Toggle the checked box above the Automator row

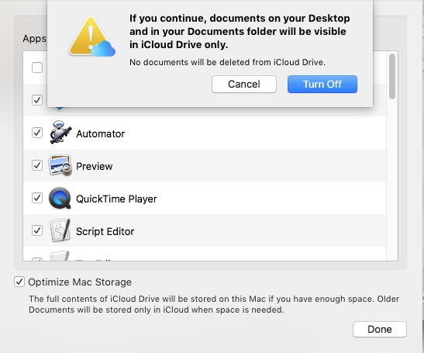37,100
